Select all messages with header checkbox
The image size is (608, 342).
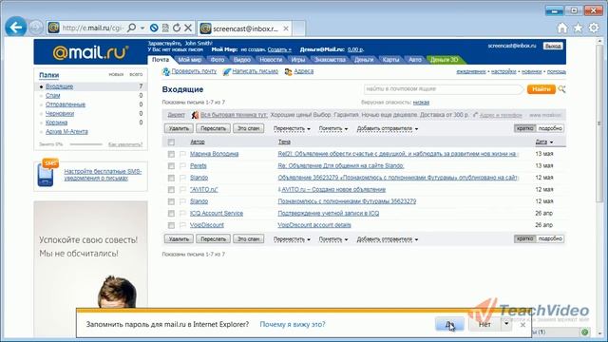[x=171, y=142]
